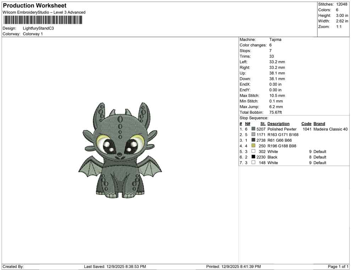Click the Polished Pewter color swatch
Image resolution: width=351 pixels, height=270 pixels.
point(253,129)
